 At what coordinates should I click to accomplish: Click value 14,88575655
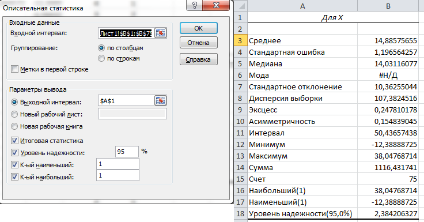coord(388,40)
